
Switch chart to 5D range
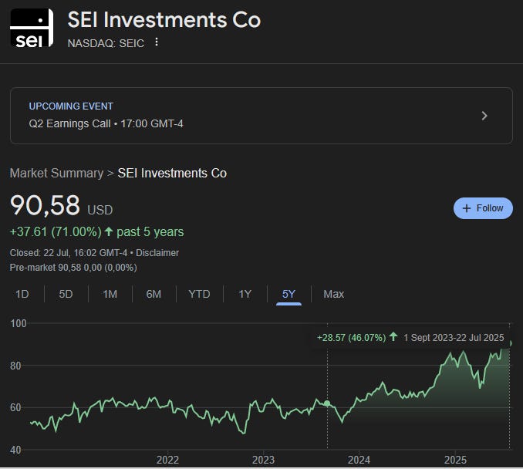[66, 294]
